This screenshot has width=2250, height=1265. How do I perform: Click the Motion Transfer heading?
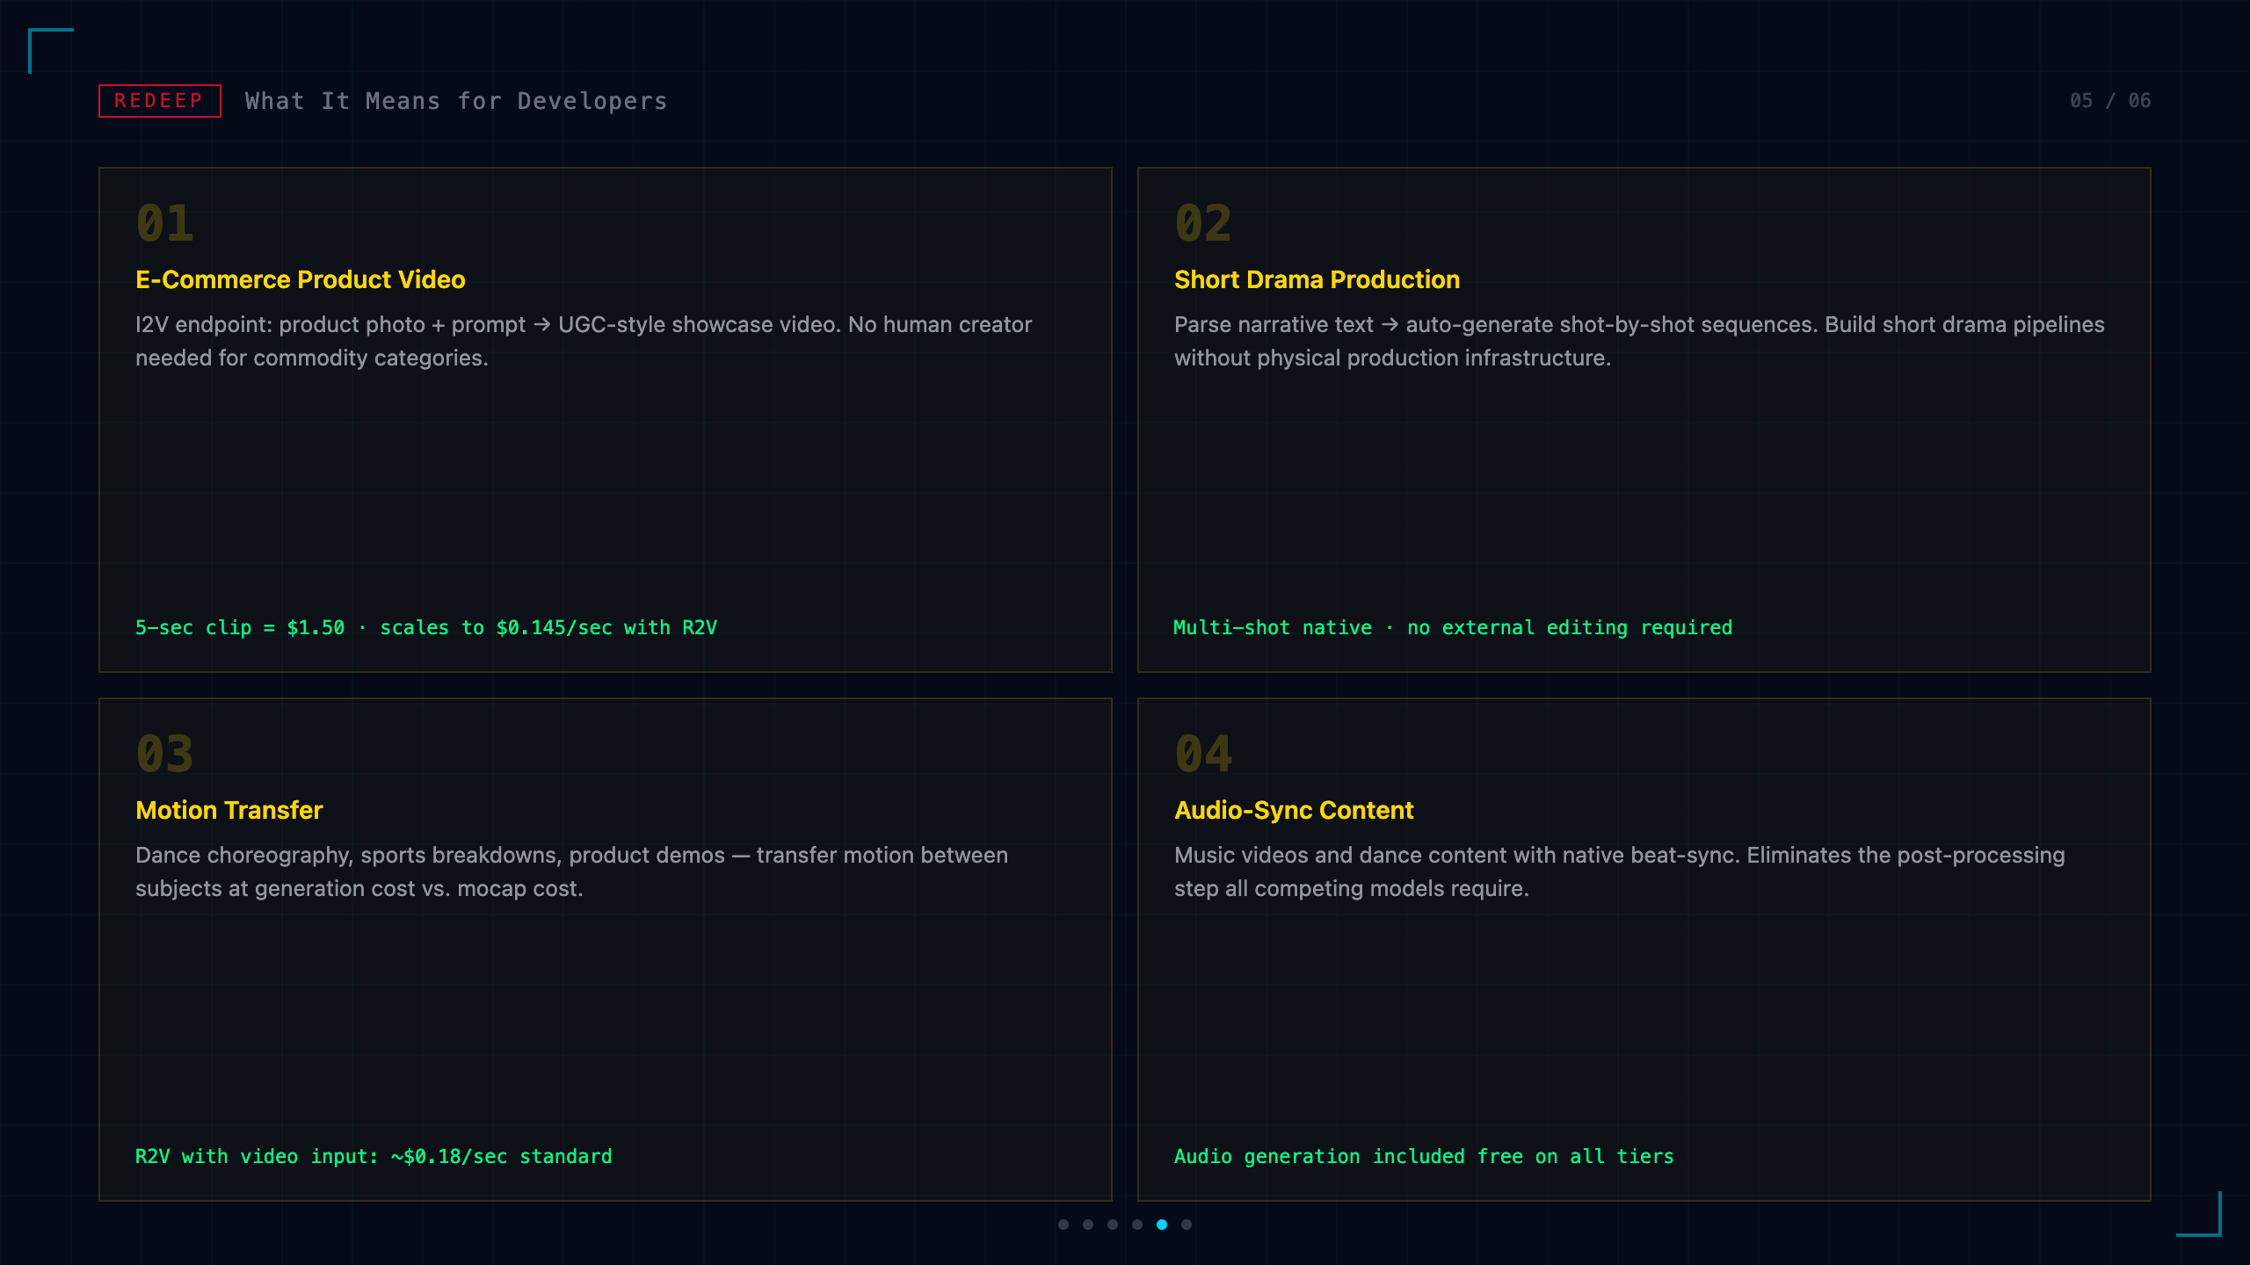[229, 810]
